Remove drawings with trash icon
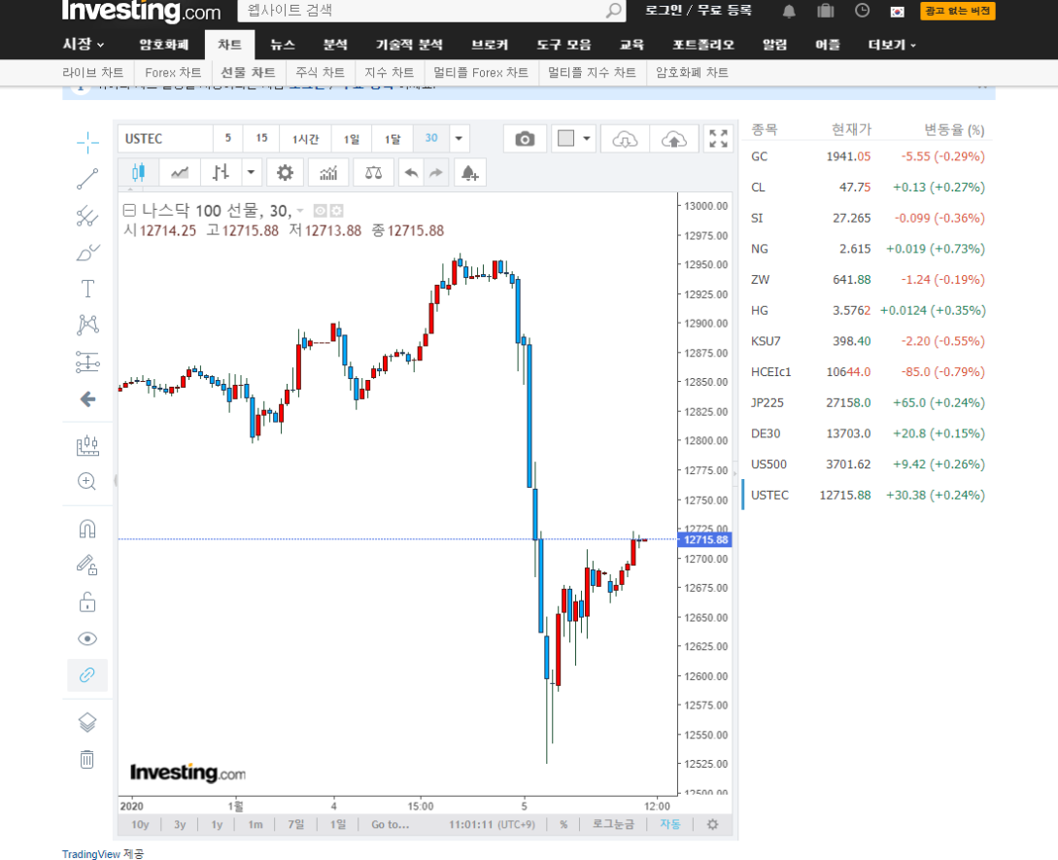Image resolution: width=1058 pixels, height=860 pixels. (87, 759)
